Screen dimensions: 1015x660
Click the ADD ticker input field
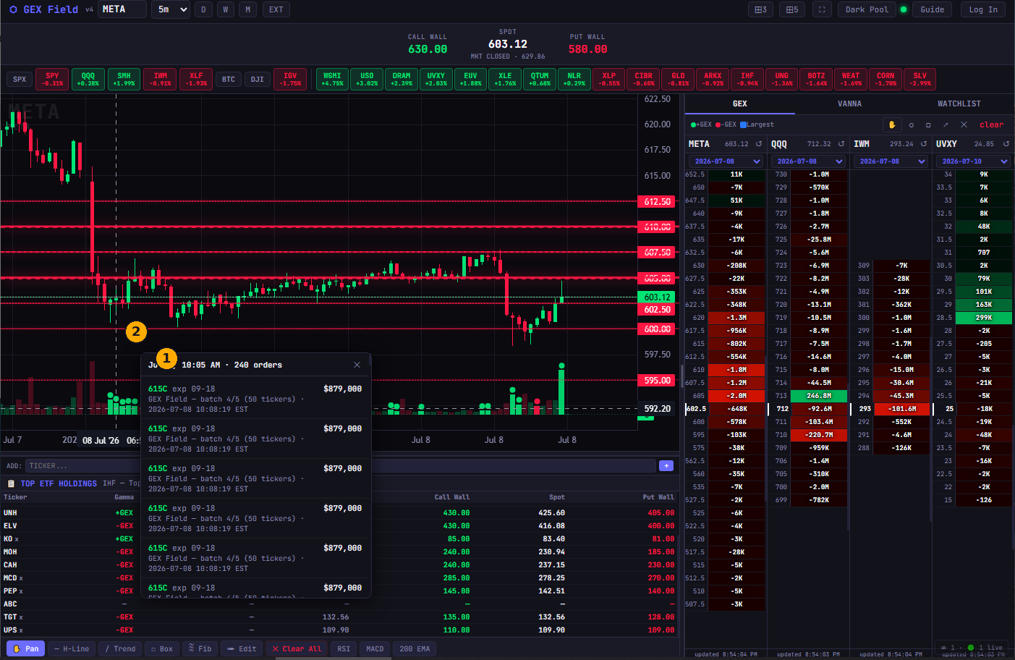click(x=341, y=466)
